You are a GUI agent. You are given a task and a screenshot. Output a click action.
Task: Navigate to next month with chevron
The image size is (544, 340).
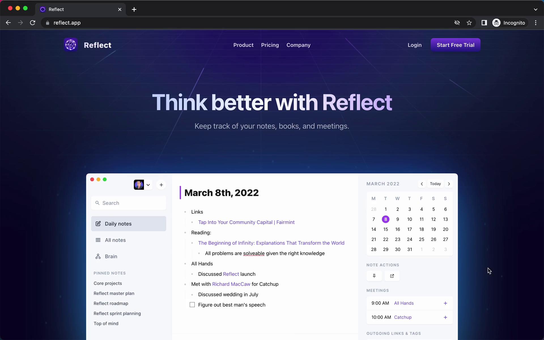point(449,184)
